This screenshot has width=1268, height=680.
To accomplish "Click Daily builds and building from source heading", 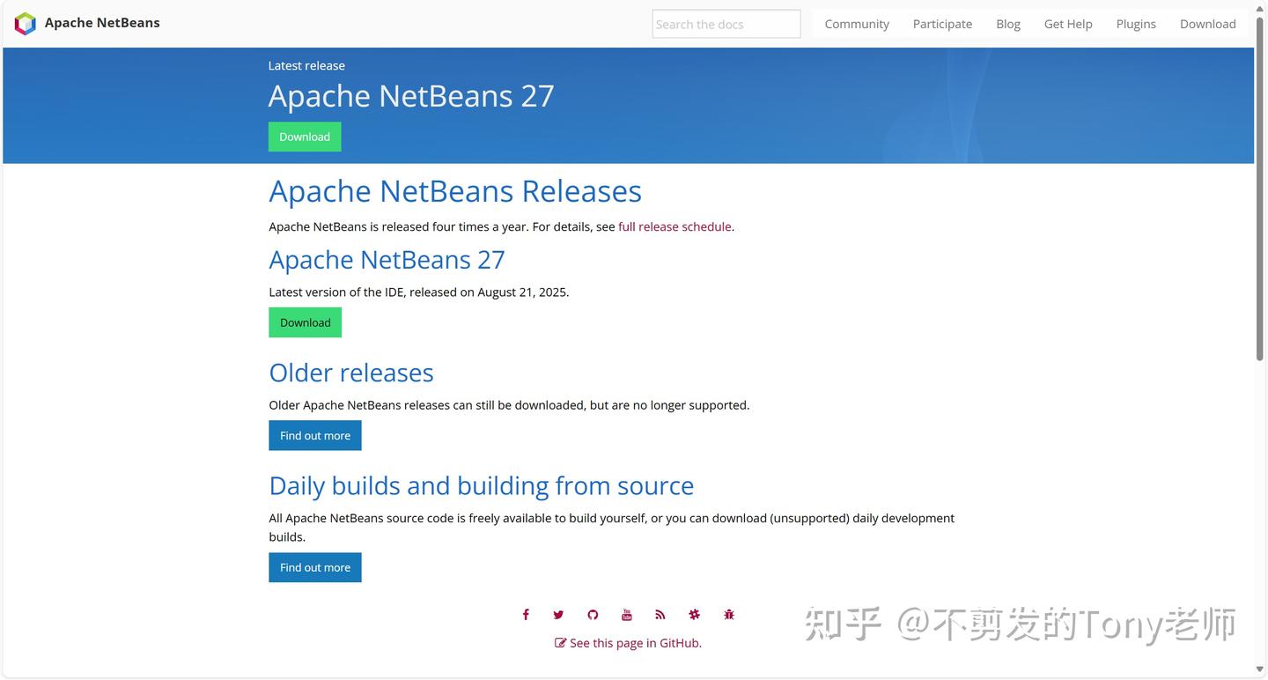I will click(x=482, y=485).
